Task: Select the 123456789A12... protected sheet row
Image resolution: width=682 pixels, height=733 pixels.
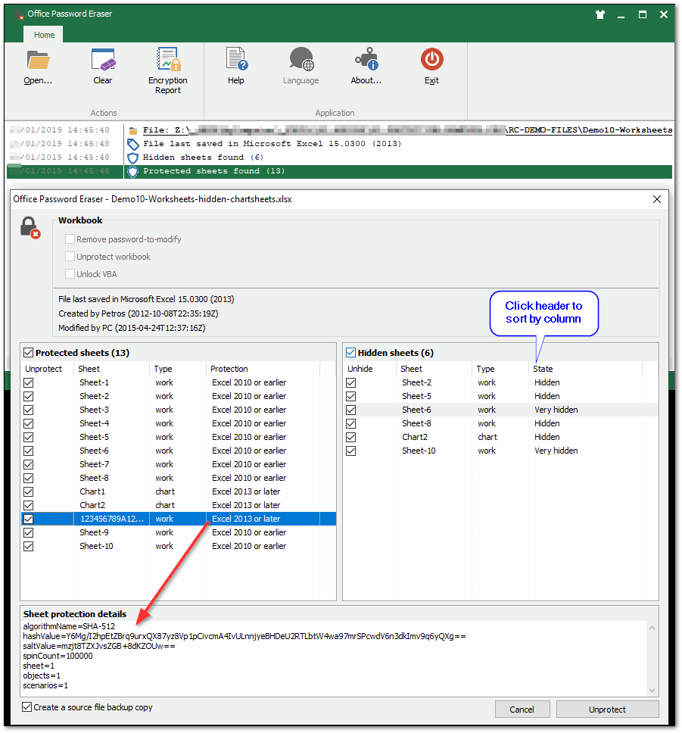Action: (179, 519)
